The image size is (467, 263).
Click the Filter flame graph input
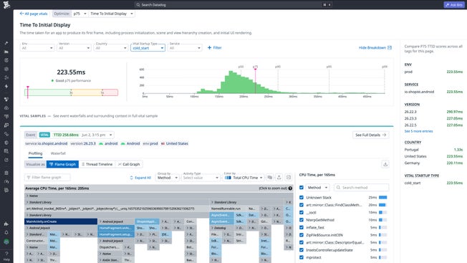[48, 178]
